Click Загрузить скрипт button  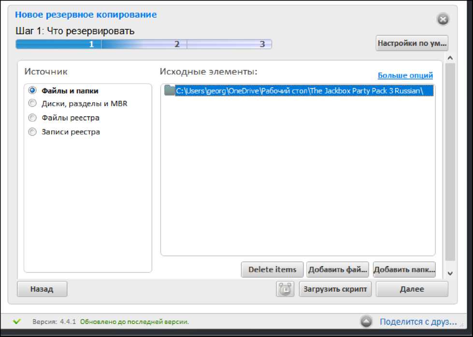[335, 289]
